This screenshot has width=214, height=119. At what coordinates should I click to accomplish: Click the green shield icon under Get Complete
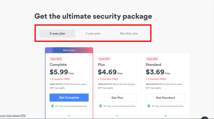pos(52,106)
